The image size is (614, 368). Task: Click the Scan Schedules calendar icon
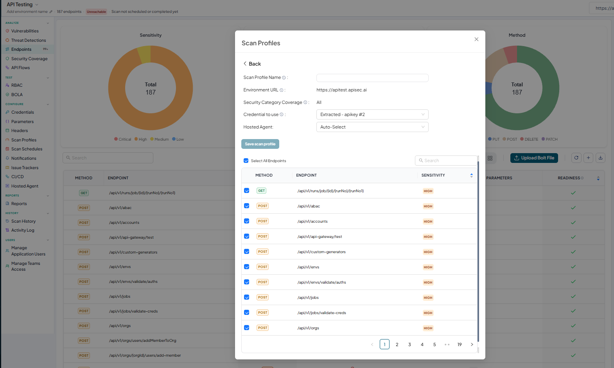pyautogui.click(x=7, y=149)
